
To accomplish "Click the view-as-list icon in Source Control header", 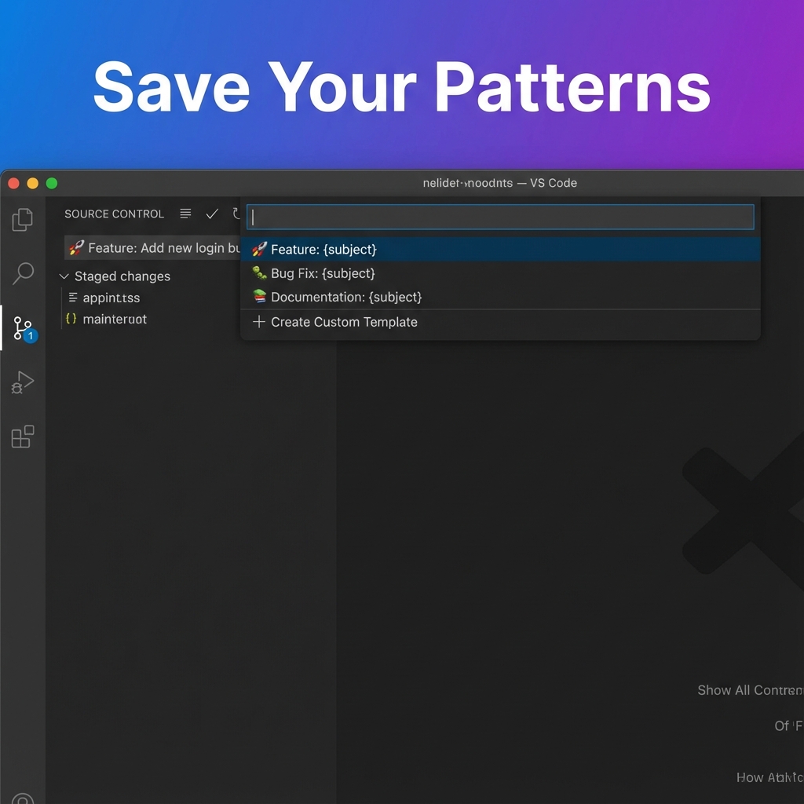I will [185, 214].
